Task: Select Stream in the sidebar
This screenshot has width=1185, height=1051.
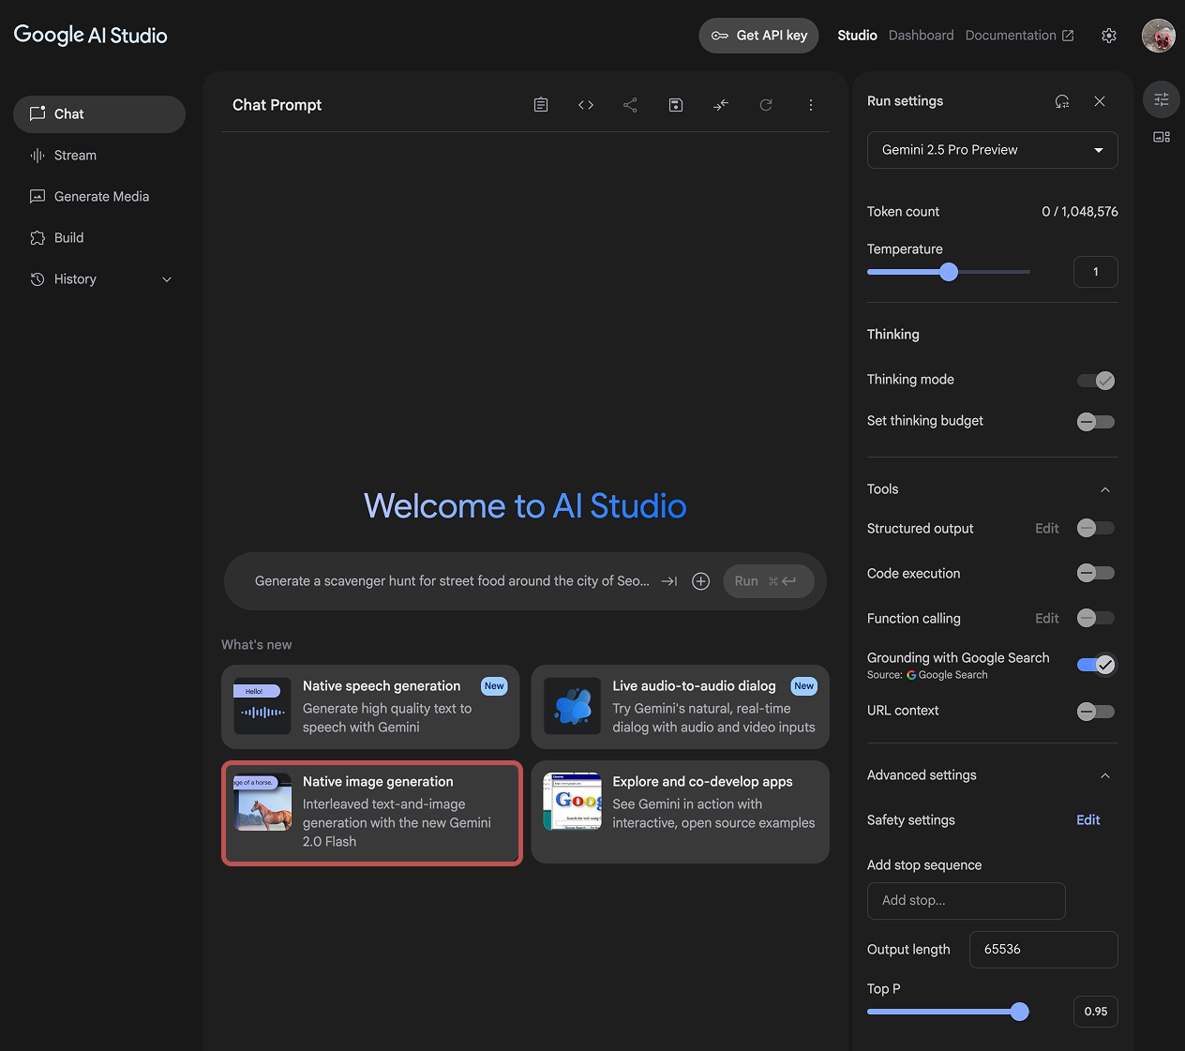Action: tap(99, 156)
